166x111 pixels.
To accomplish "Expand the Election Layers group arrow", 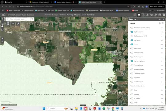I will (x=130, y=57).
